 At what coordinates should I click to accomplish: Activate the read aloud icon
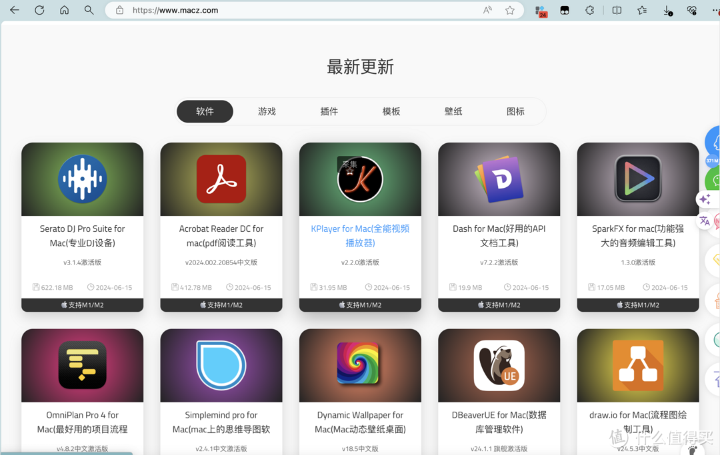487,10
